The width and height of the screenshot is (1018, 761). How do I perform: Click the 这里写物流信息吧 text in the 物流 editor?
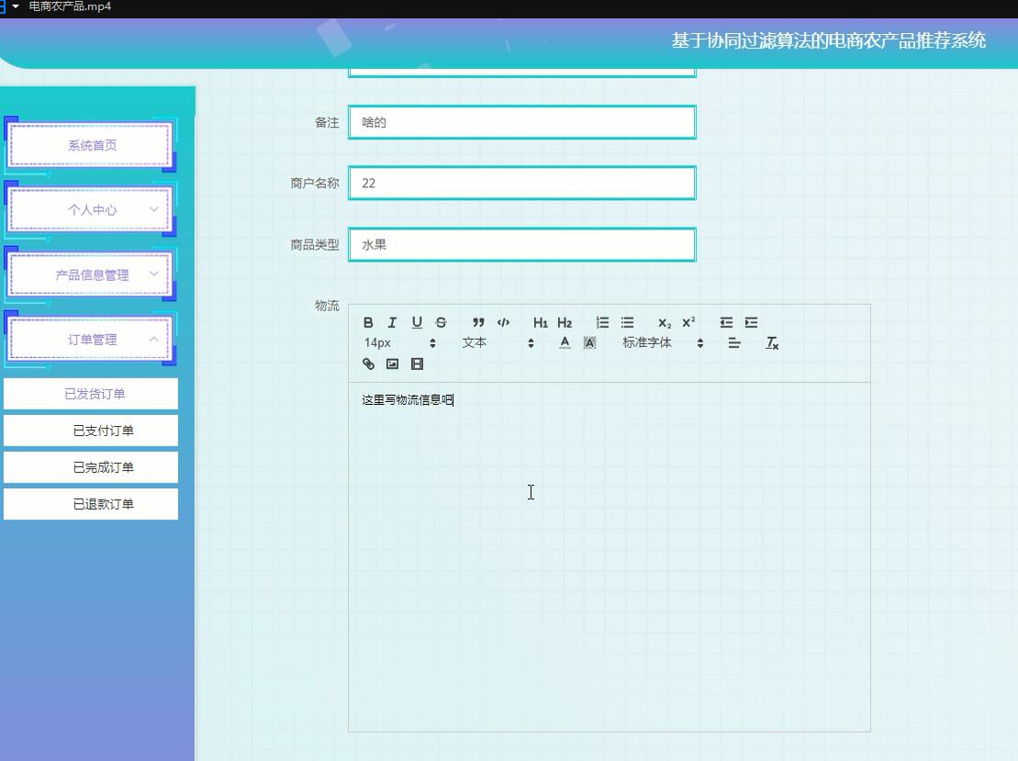click(407, 400)
